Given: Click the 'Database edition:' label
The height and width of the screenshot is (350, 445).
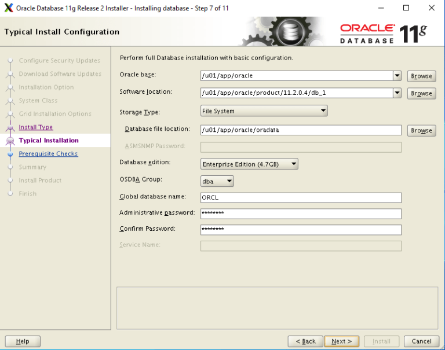Looking at the screenshot, I should (145, 162).
